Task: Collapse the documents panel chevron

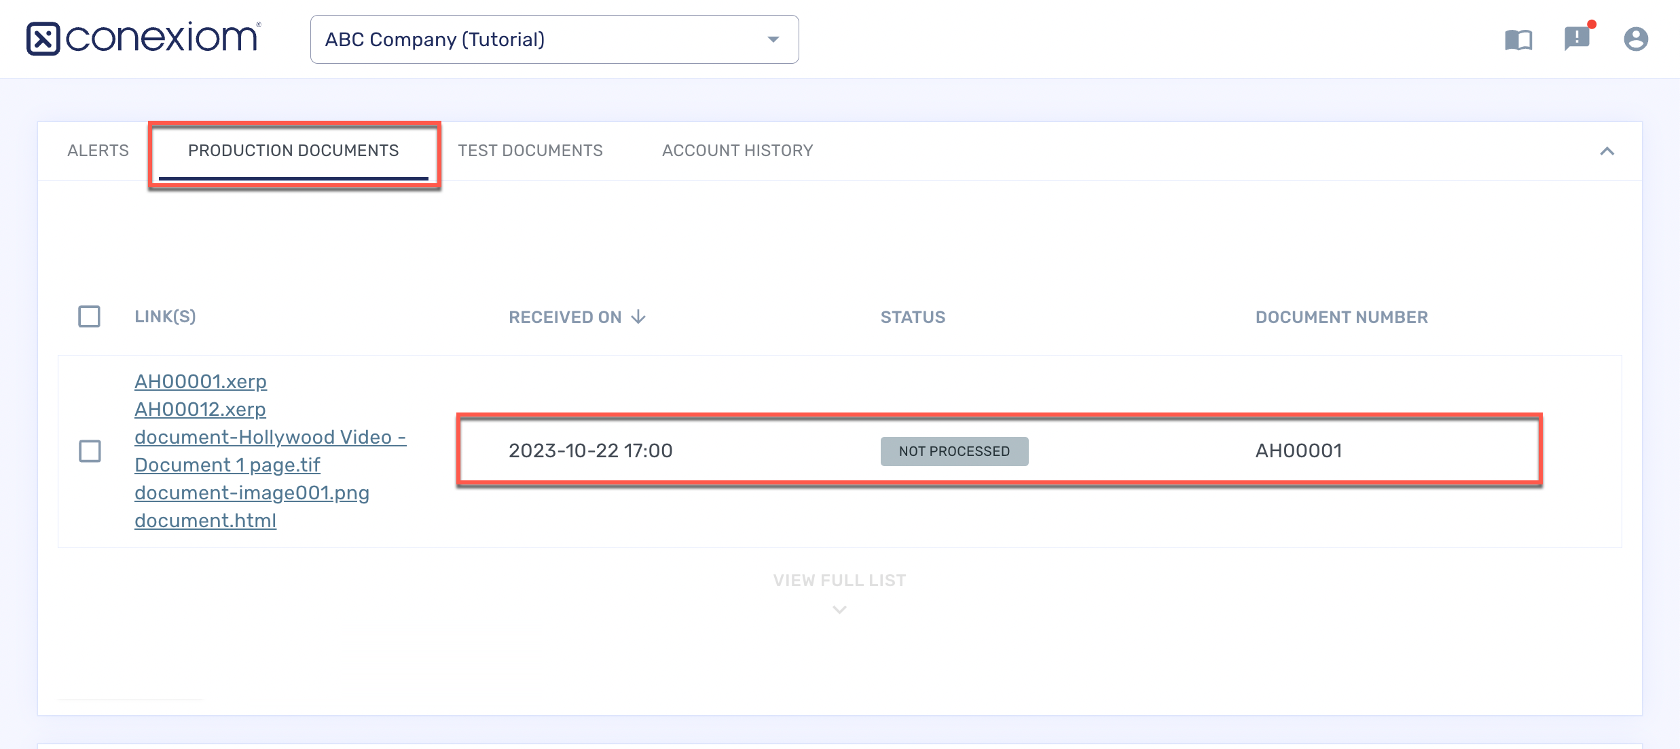Action: (1608, 151)
